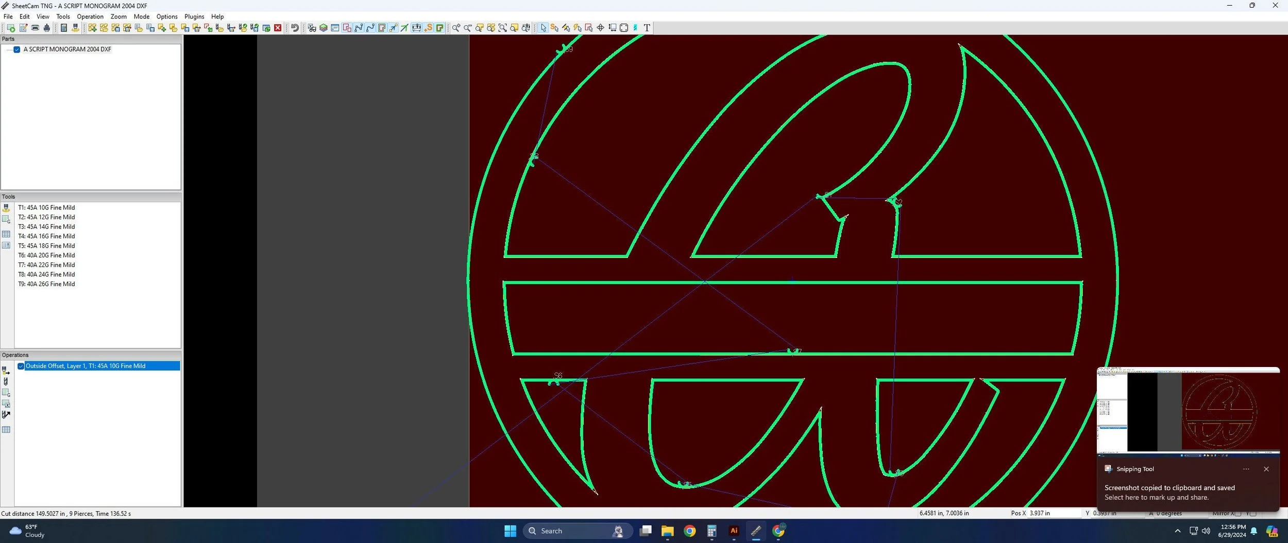Open the Edit menu
This screenshot has width=1288, height=543.
[25, 16]
